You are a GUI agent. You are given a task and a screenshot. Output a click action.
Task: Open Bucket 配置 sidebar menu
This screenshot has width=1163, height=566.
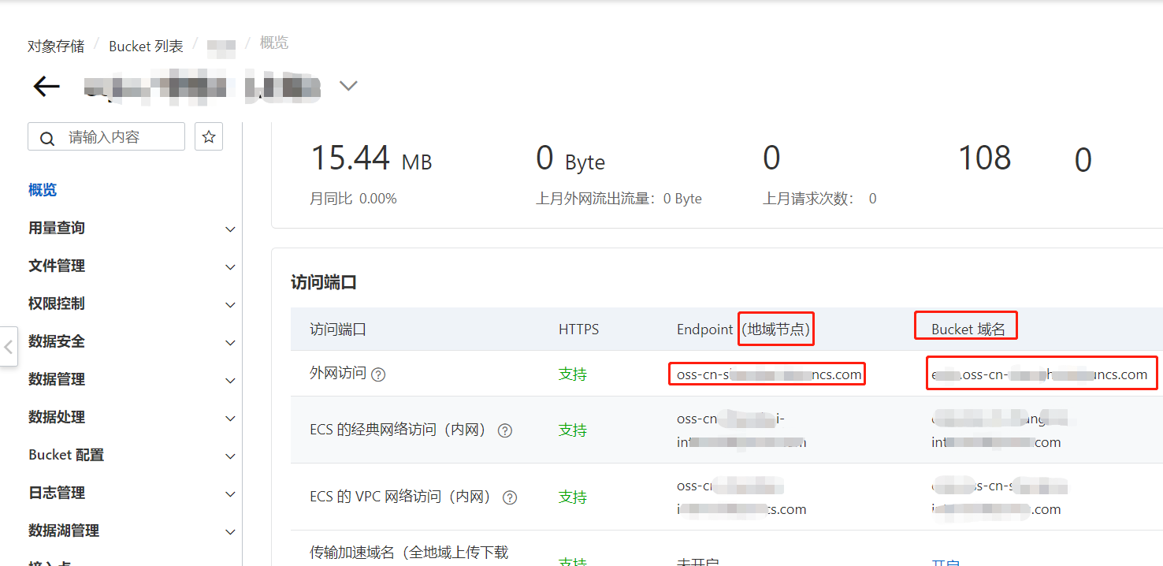coord(132,456)
